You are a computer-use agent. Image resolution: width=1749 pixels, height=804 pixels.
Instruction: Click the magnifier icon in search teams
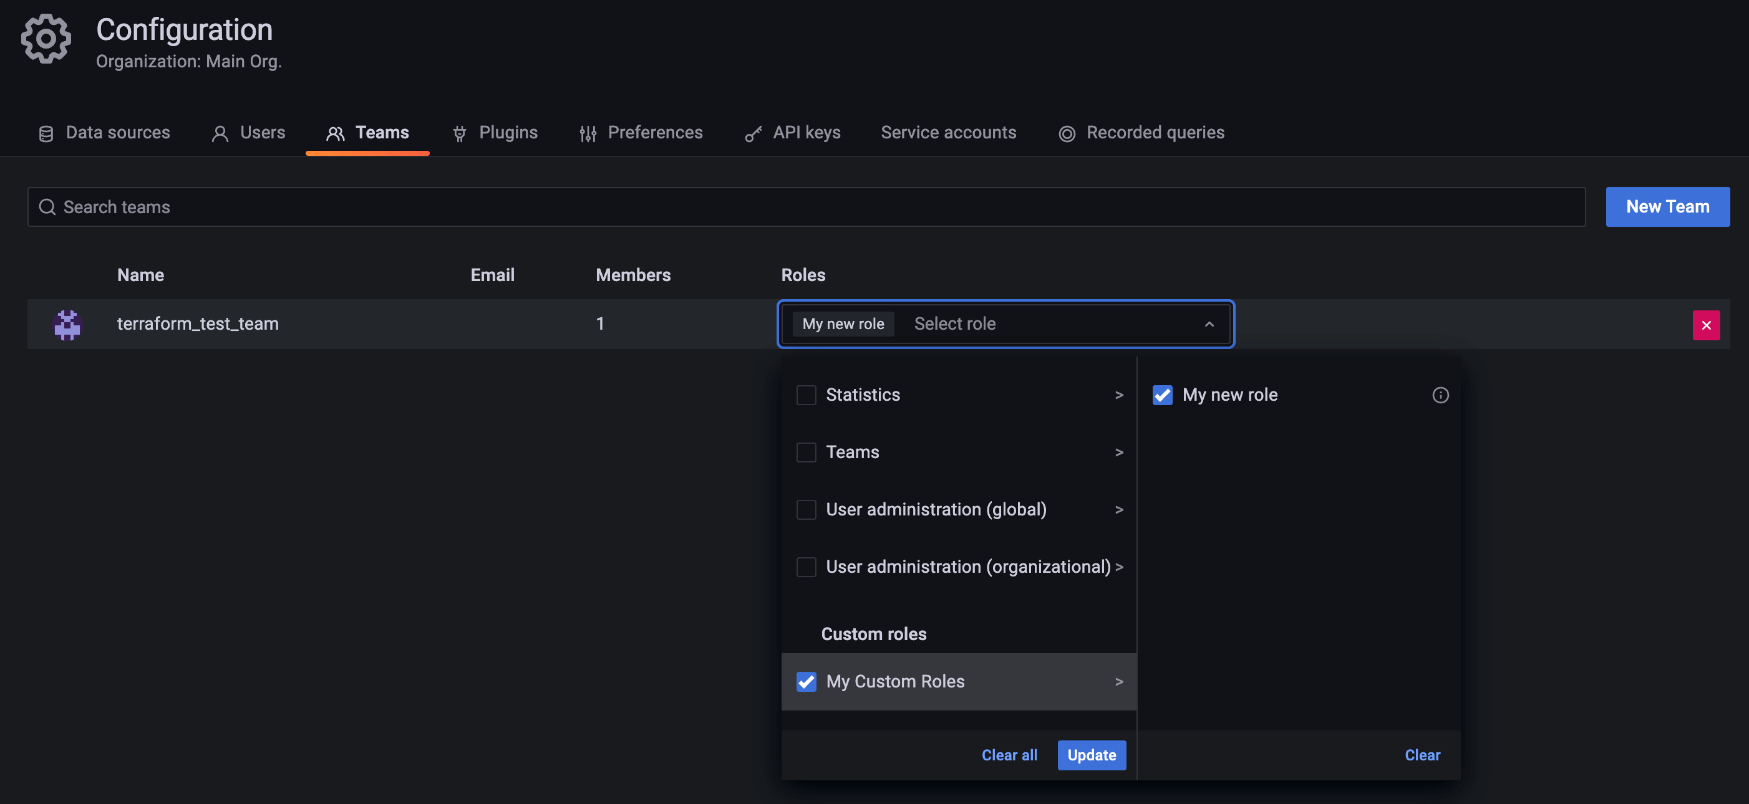click(47, 207)
